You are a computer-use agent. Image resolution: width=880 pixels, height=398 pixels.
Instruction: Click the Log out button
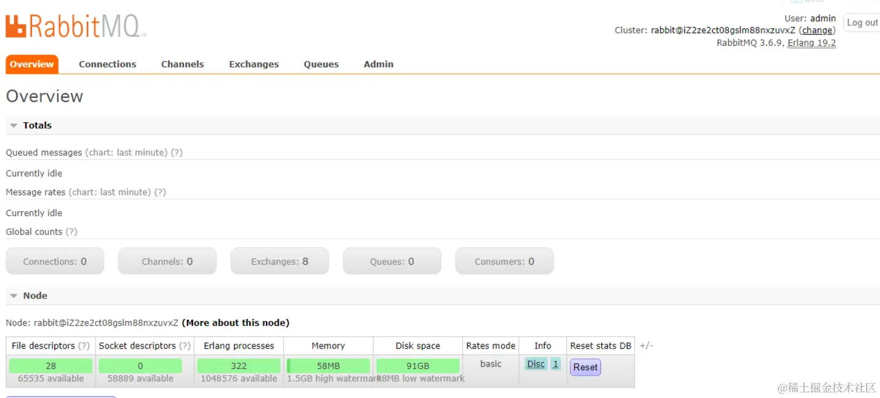862,23
